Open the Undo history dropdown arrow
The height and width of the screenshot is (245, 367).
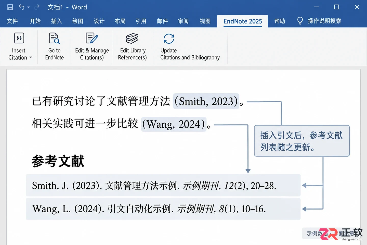29,7
